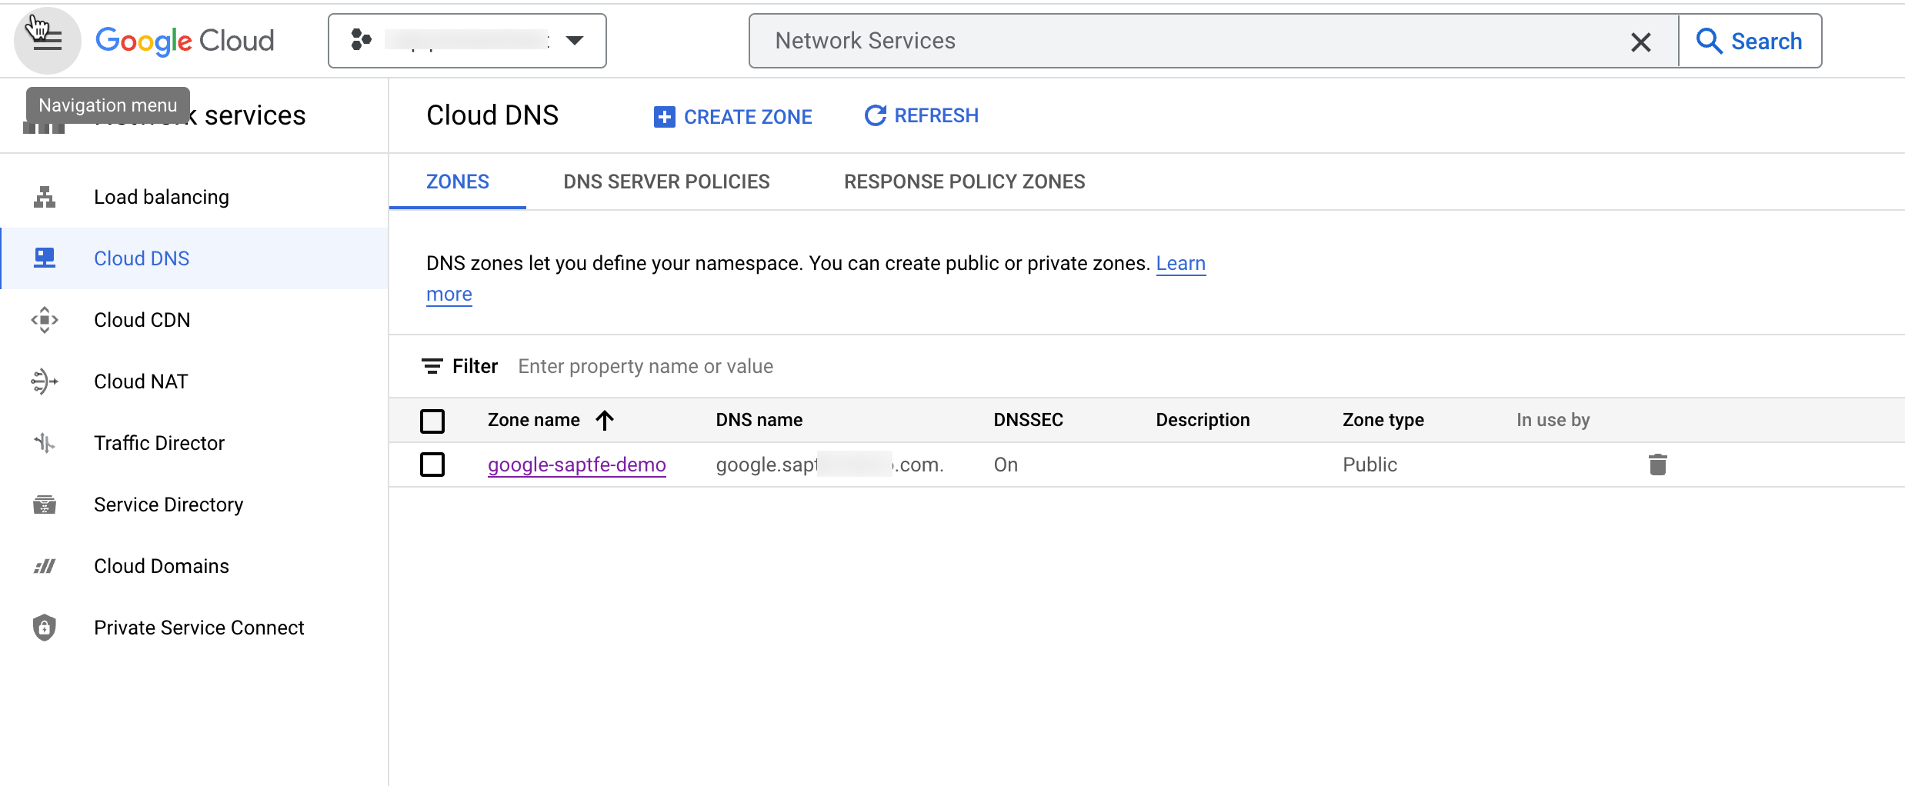Screen dimensions: 1905x786
Task: Click the Filter icon
Action: coord(432,366)
